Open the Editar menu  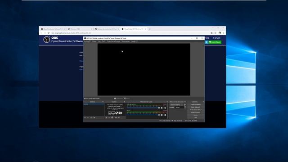[x=94, y=41]
